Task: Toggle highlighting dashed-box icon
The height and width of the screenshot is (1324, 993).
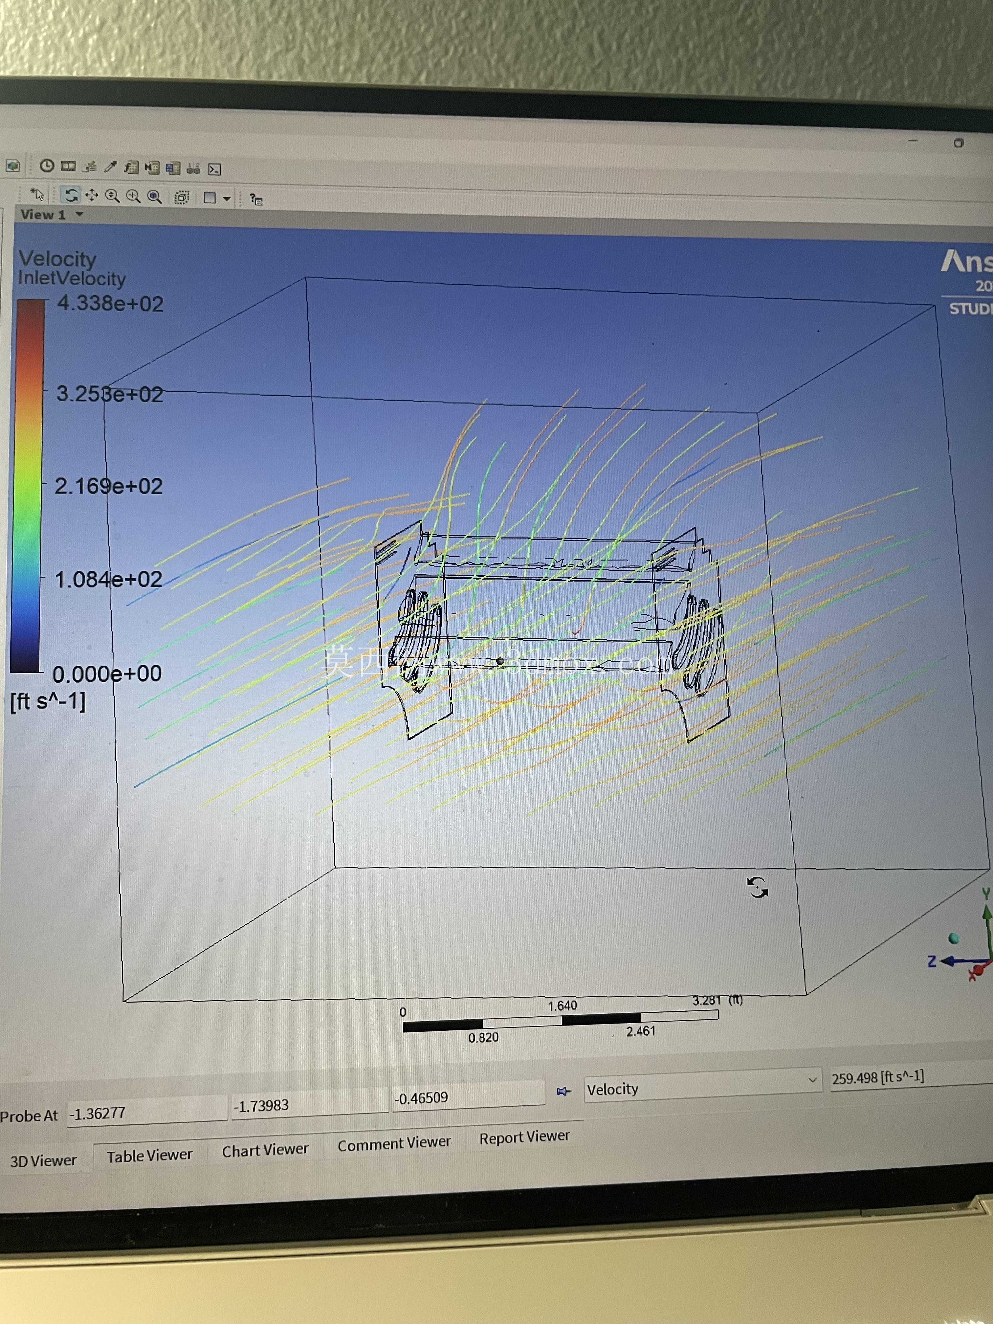Action: point(181,198)
